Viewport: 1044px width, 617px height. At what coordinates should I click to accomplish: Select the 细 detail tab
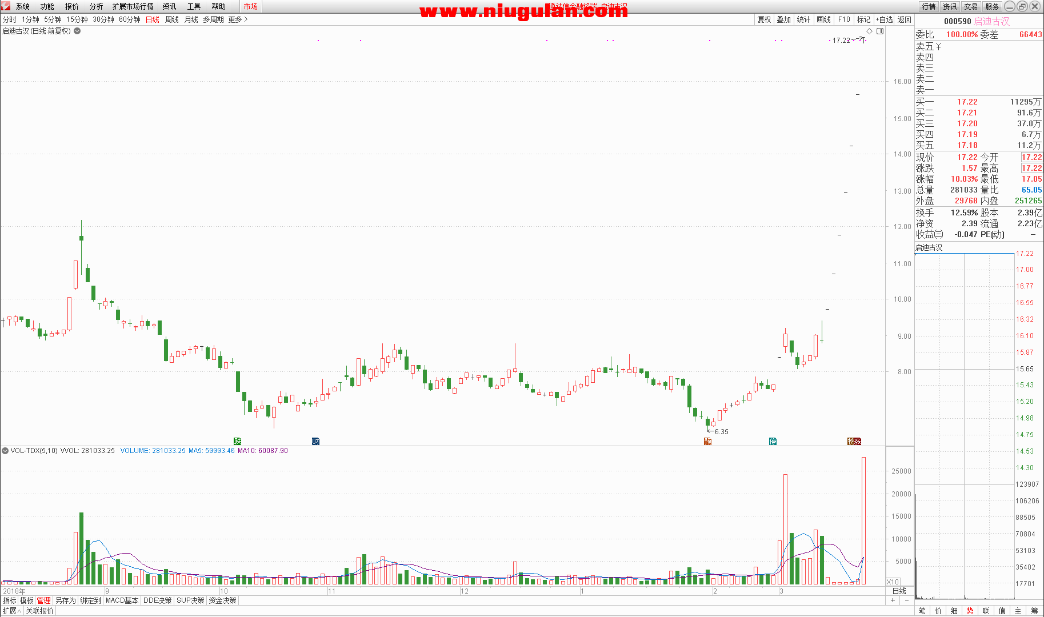(x=954, y=611)
